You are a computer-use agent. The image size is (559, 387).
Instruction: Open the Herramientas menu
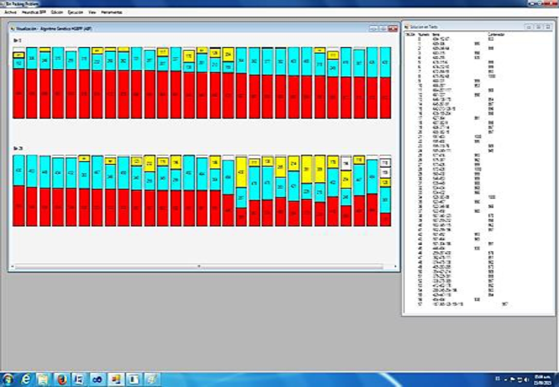click(x=111, y=12)
